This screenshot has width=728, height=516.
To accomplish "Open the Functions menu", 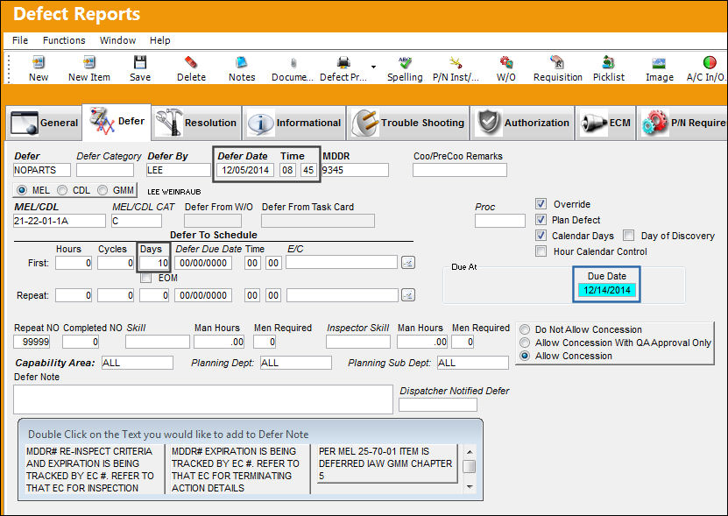I will coord(64,40).
